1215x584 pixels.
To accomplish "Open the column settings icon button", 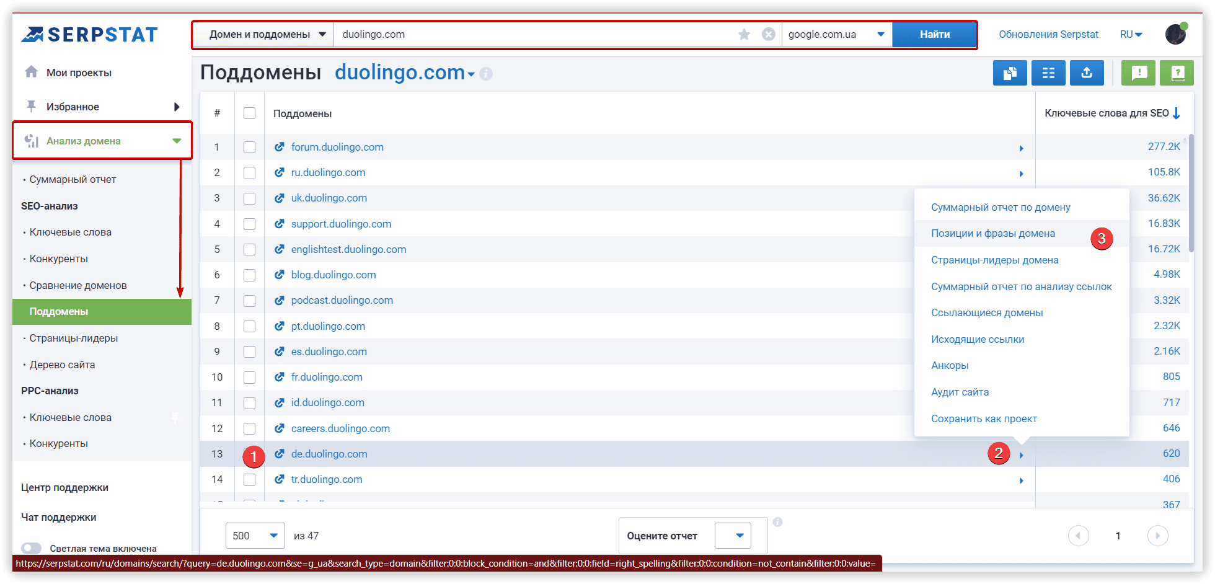I will coord(1048,73).
